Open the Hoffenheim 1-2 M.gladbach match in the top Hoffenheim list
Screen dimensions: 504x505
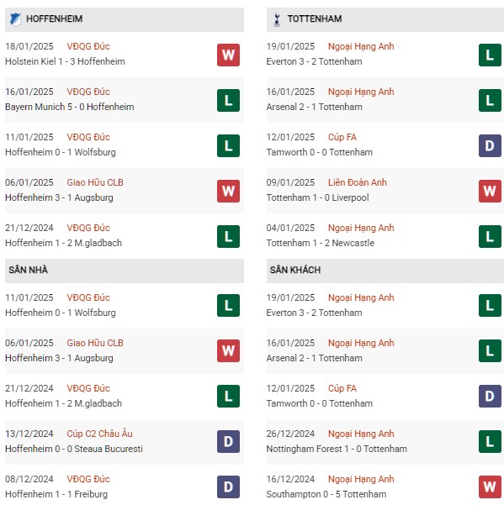pos(63,243)
